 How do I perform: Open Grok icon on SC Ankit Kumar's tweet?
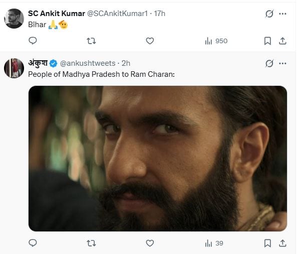(x=269, y=14)
